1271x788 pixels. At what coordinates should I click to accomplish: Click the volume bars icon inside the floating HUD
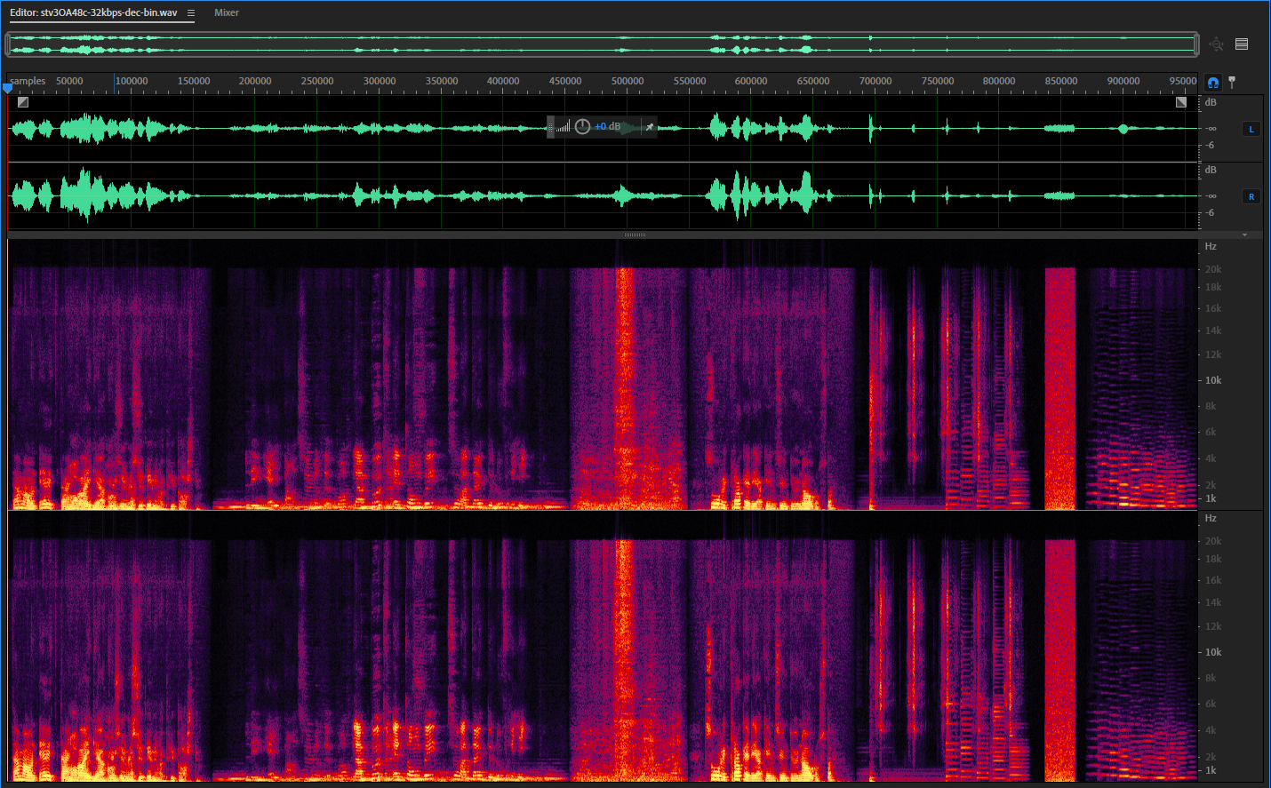click(x=564, y=126)
